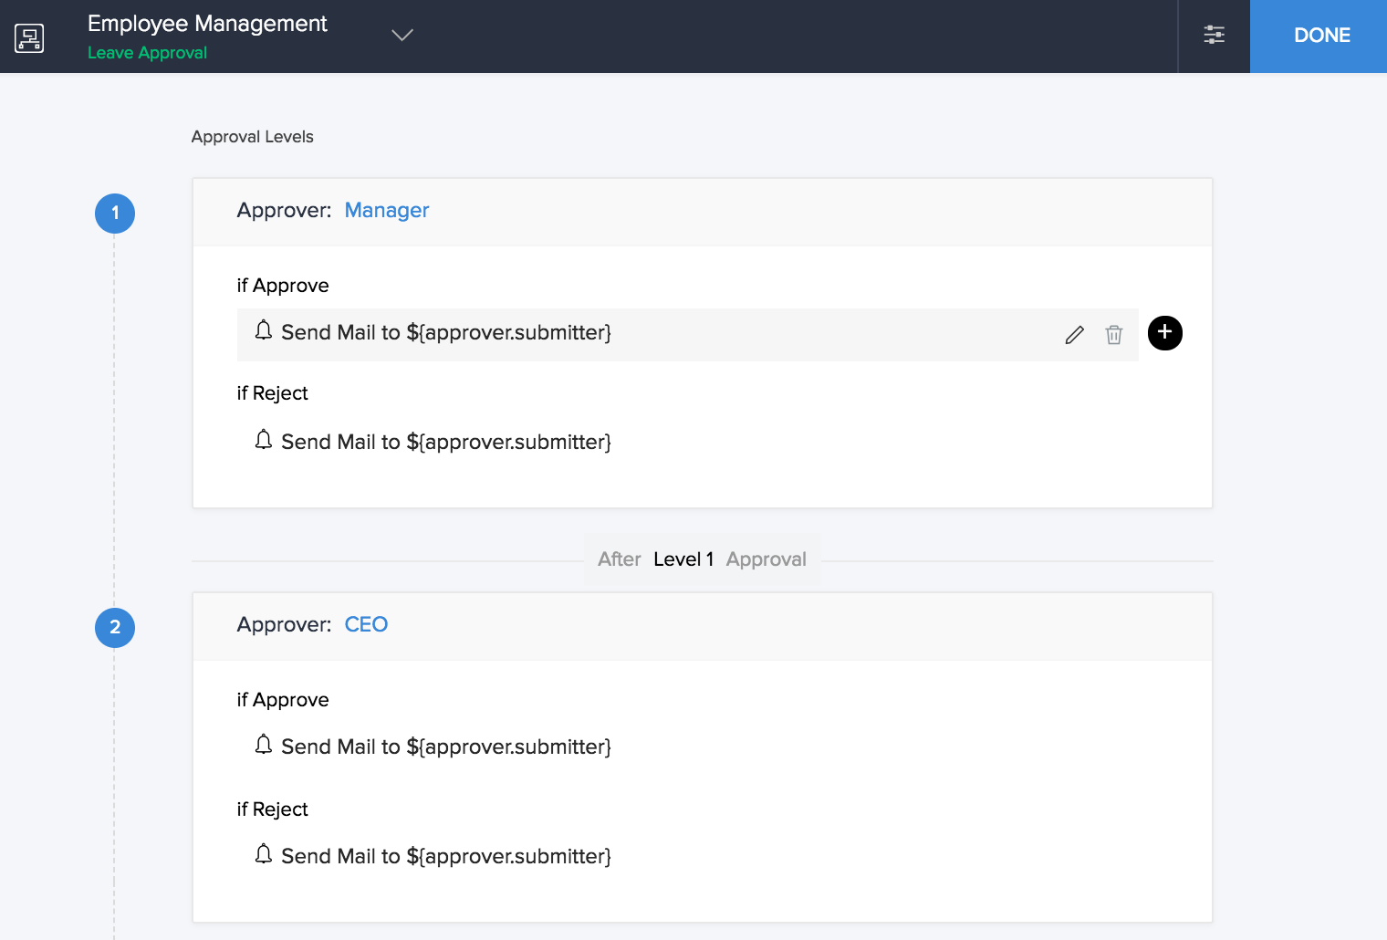This screenshot has width=1387, height=940.
Task: Select CEO approve Send Mail action text
Action: 446,747
